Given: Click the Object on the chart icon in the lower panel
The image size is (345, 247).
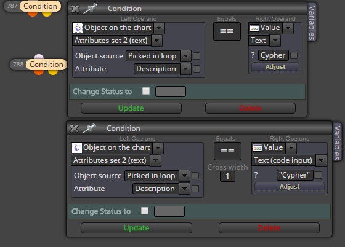Looking at the screenshot, I should (x=77, y=148).
